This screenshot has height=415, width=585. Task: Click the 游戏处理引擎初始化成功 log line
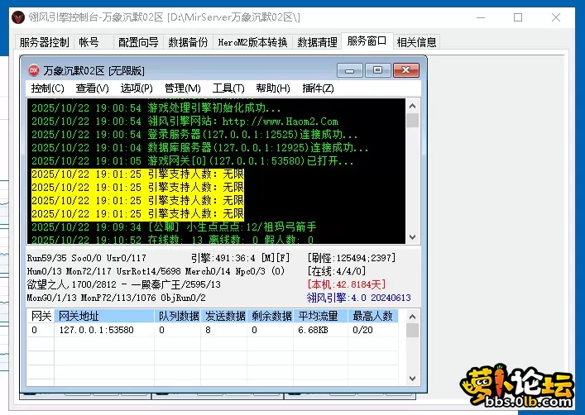(156, 108)
